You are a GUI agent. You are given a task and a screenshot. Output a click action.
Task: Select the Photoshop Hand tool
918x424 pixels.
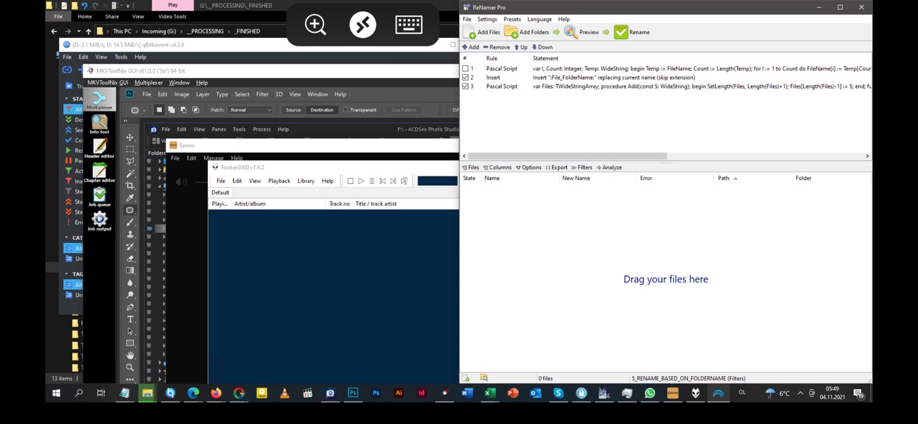coord(130,355)
